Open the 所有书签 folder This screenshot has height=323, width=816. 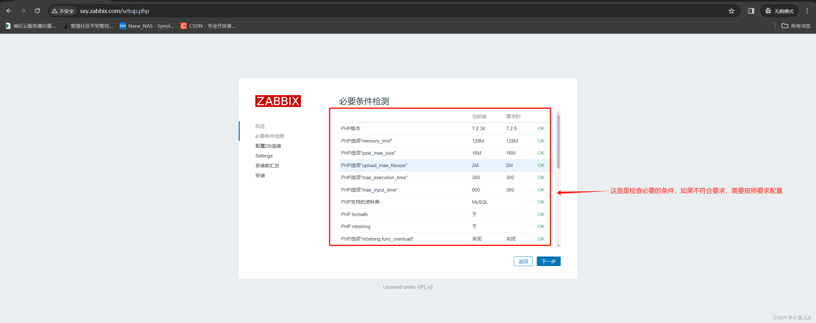coord(796,26)
